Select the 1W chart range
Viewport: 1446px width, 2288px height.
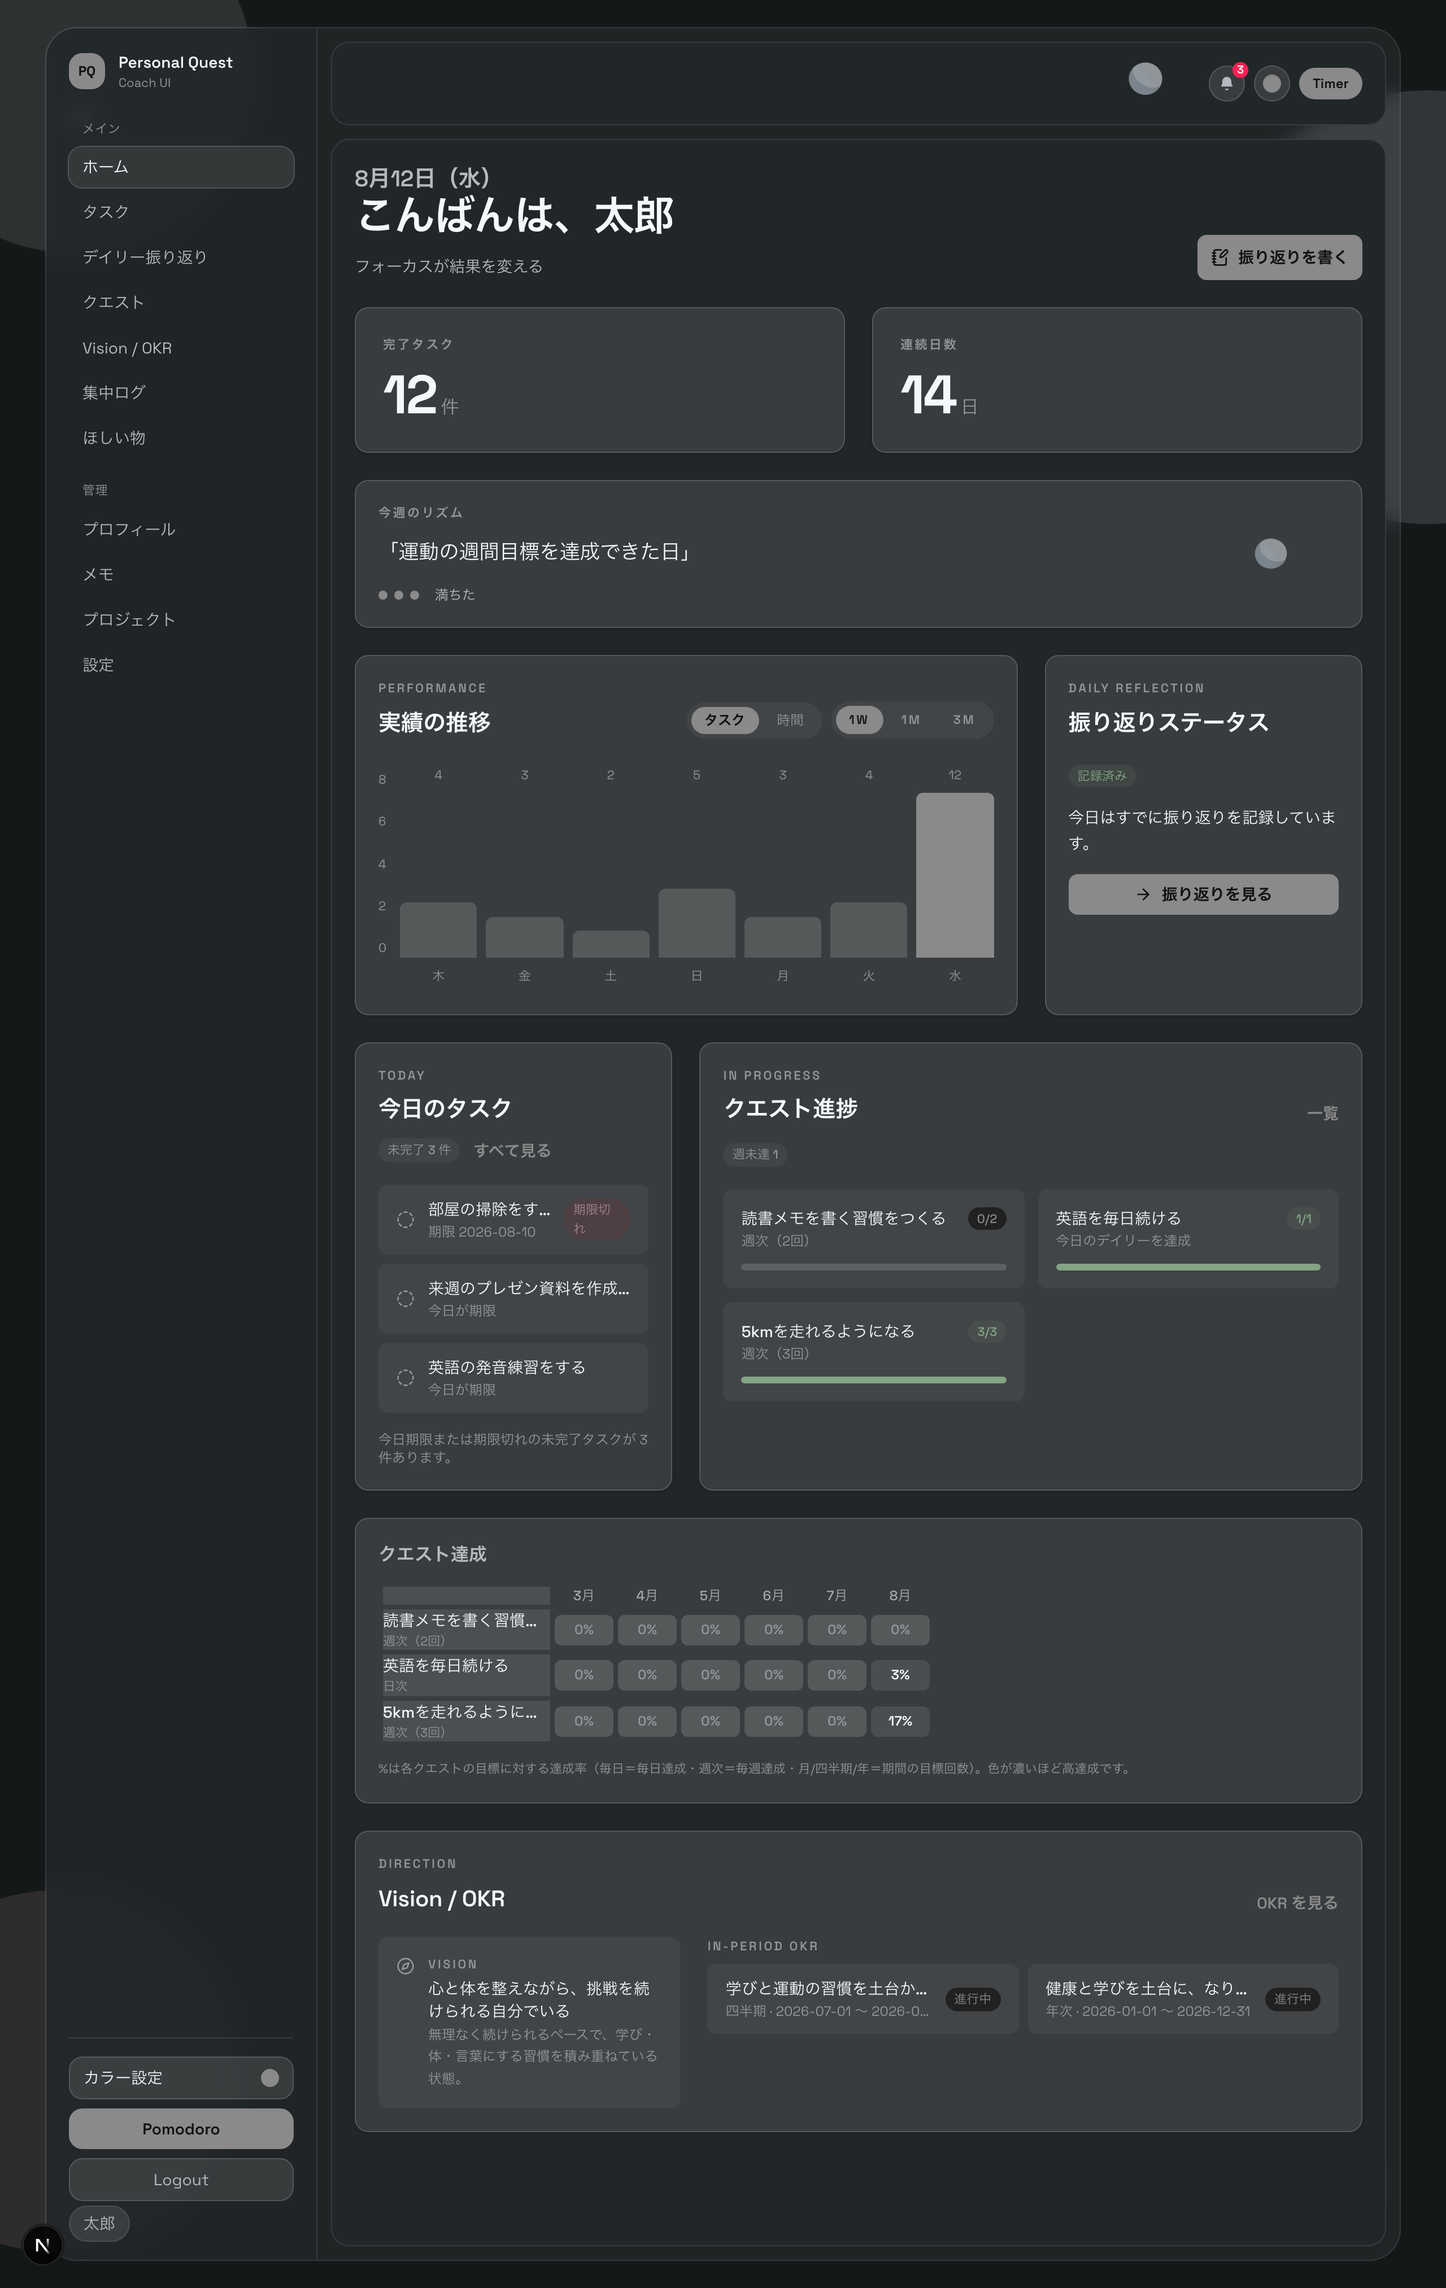pos(859,721)
